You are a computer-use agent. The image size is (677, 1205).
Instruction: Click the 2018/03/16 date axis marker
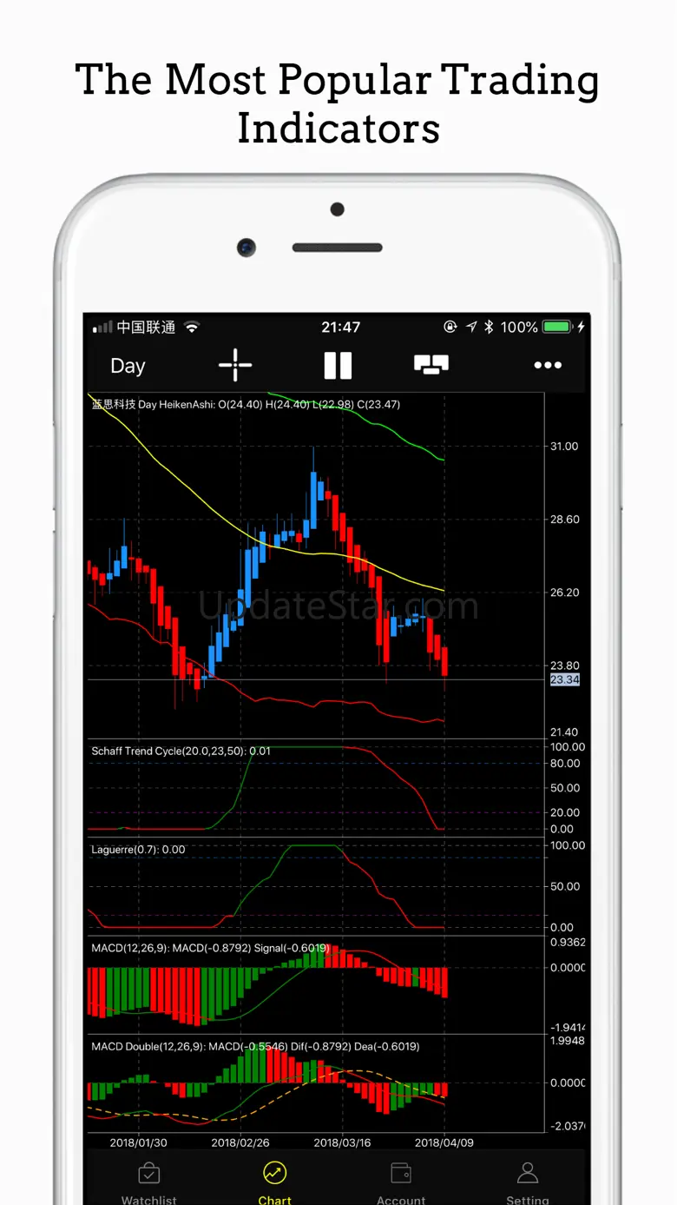point(341,1143)
